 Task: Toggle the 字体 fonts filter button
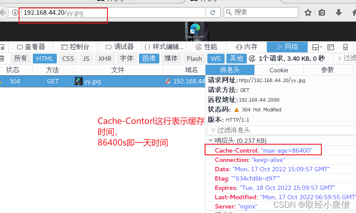(x=127, y=59)
